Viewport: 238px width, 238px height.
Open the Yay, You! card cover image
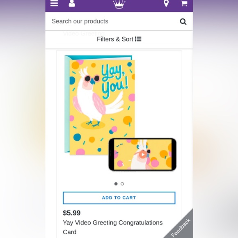[x=100, y=105]
